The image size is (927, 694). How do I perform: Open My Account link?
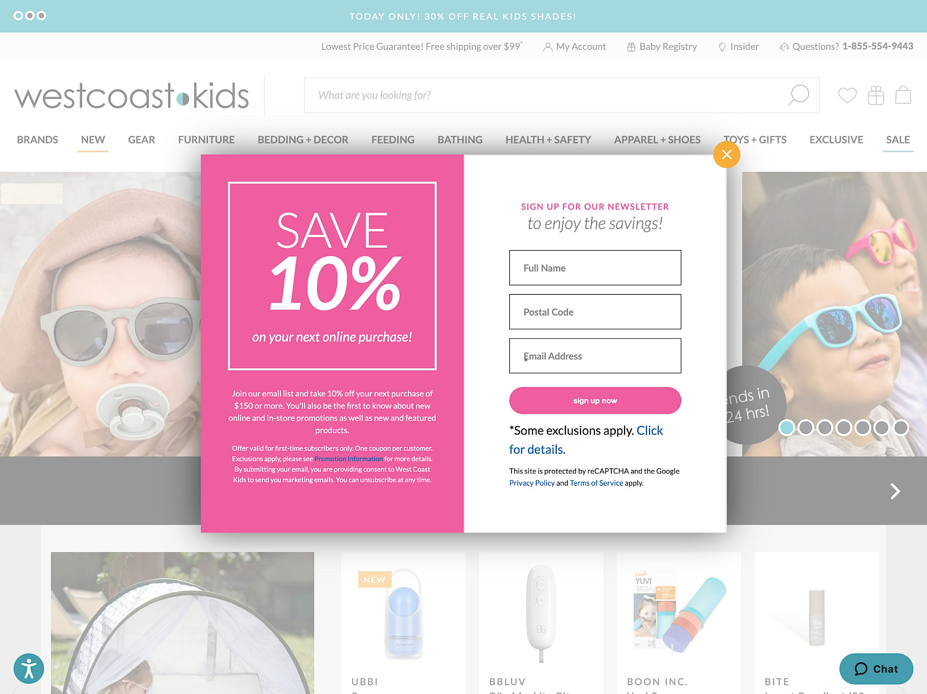(x=575, y=46)
